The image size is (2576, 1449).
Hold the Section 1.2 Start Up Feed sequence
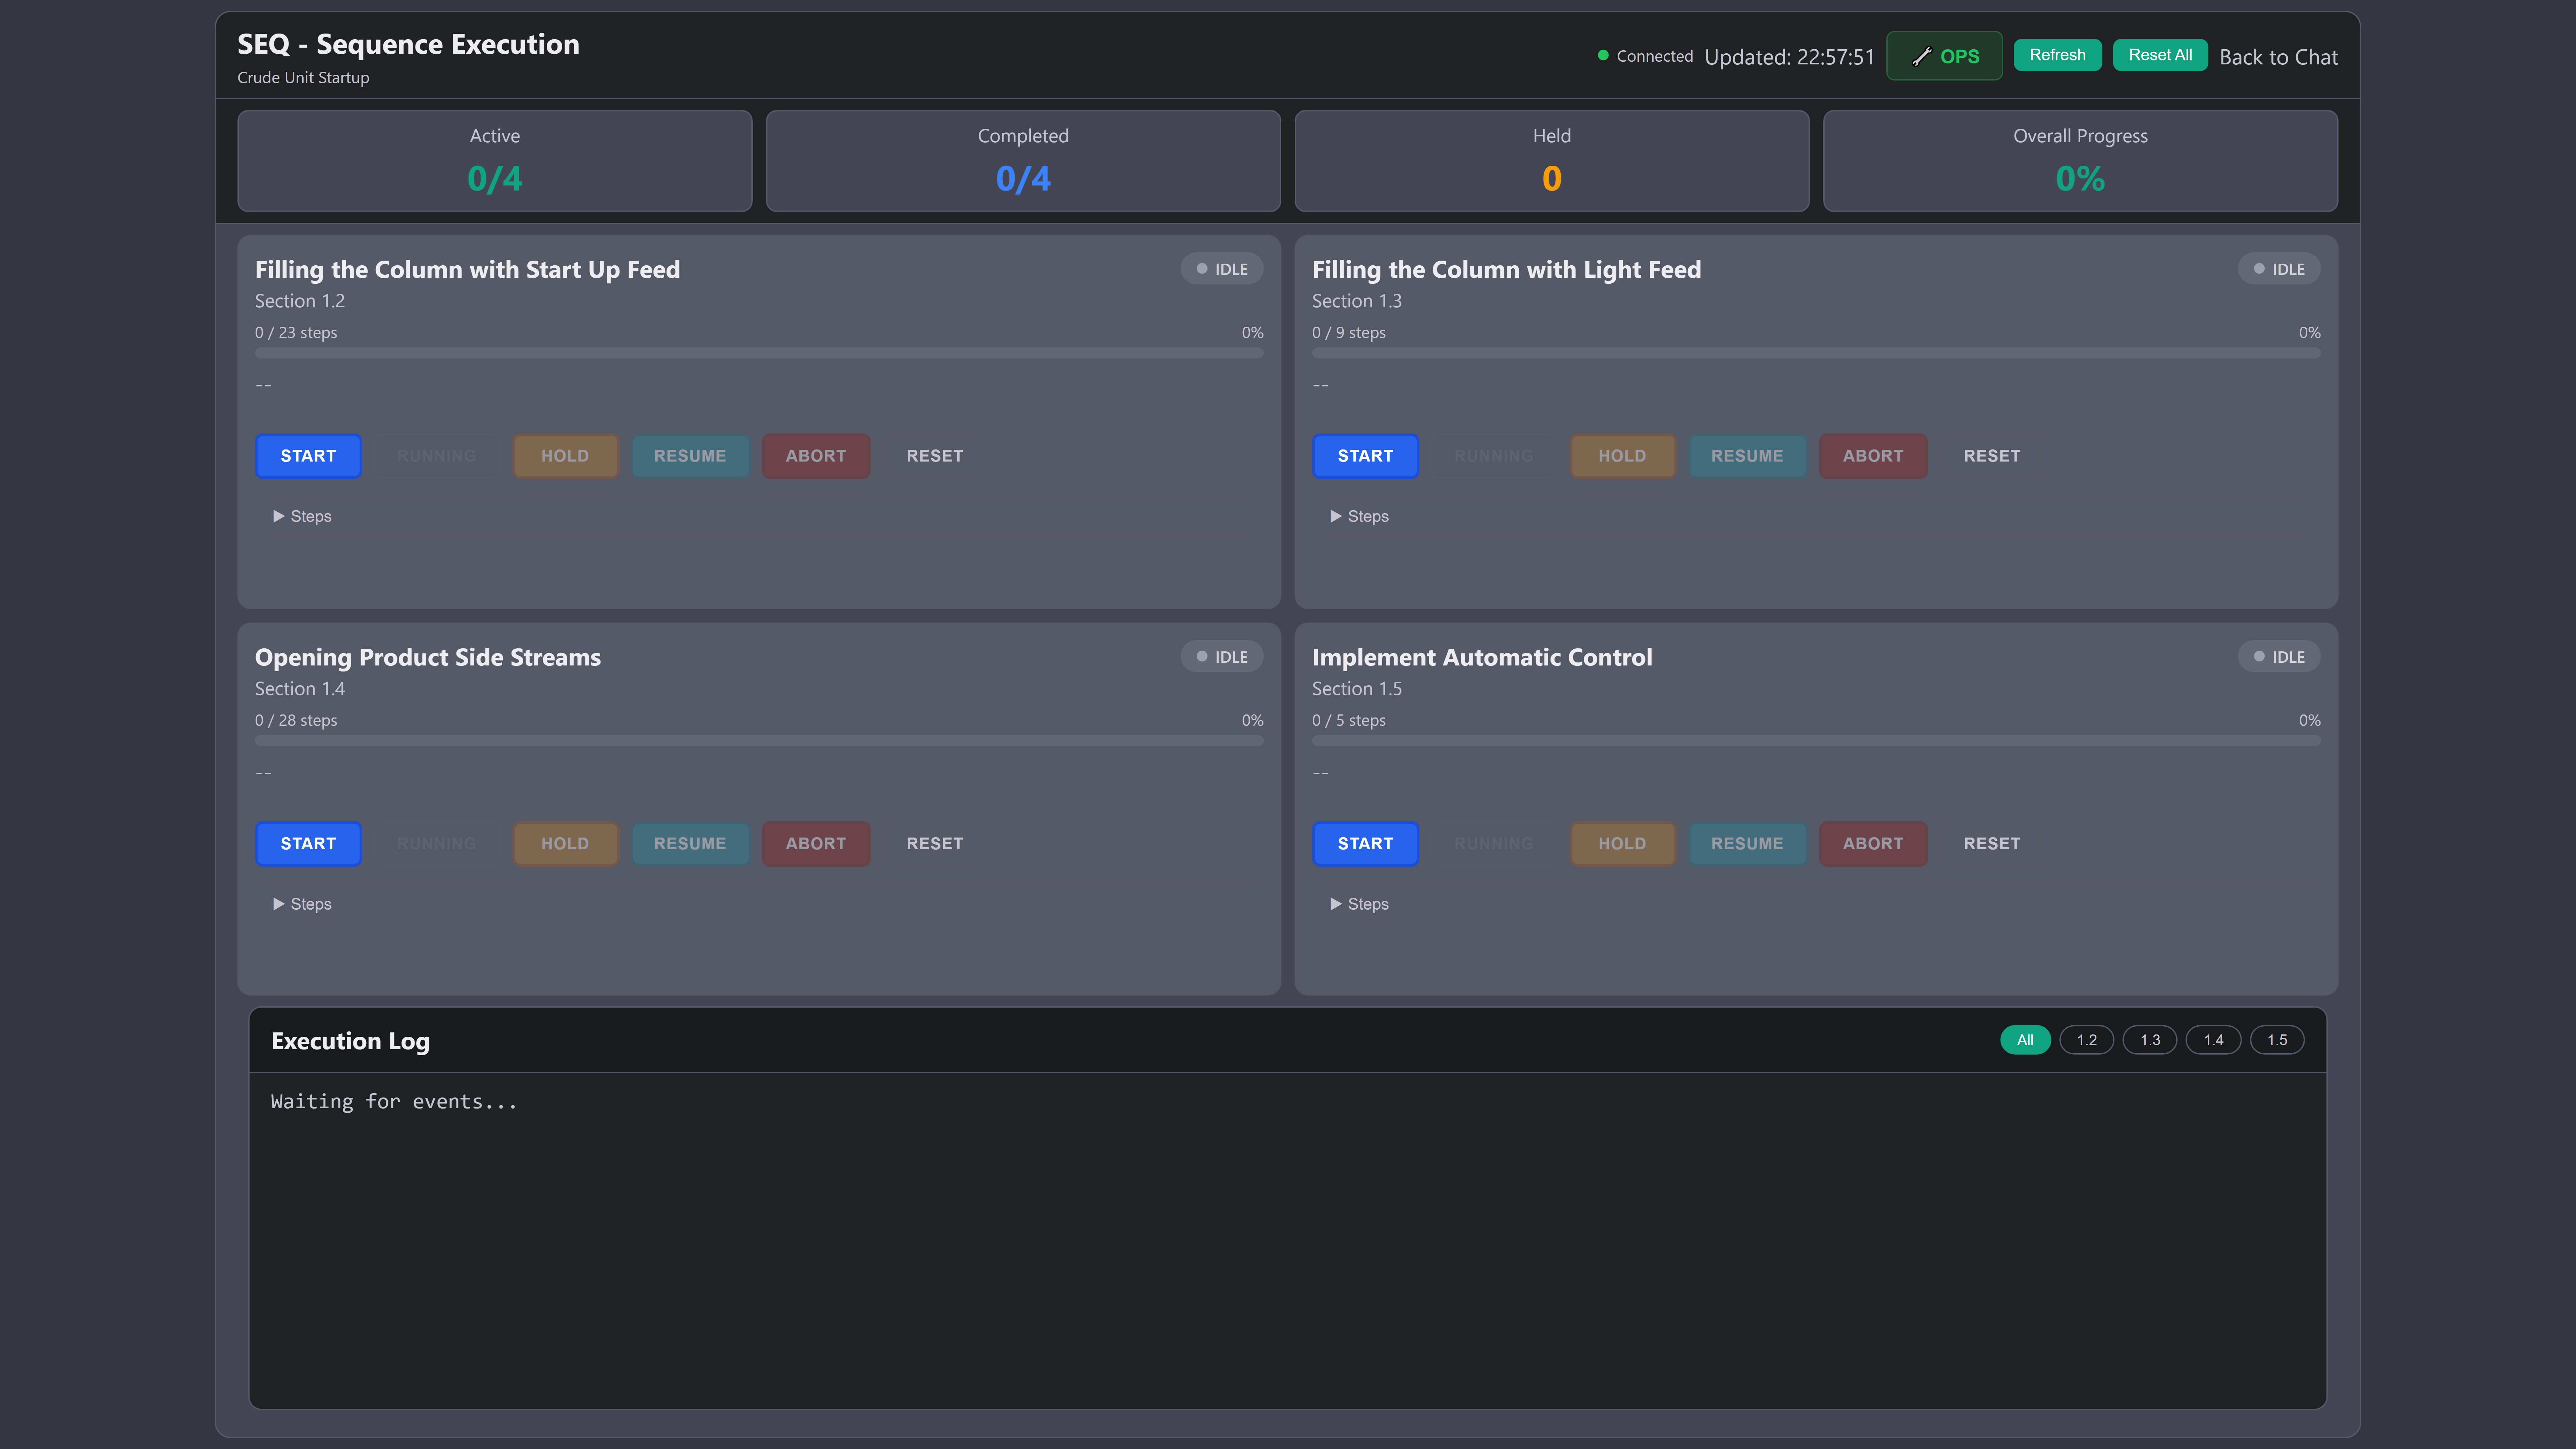click(565, 456)
